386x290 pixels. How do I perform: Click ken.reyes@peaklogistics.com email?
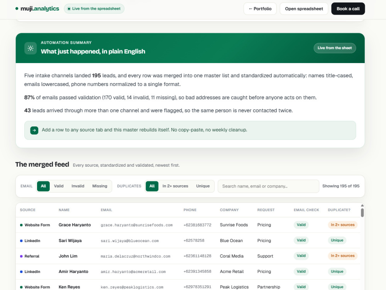click(x=132, y=287)
